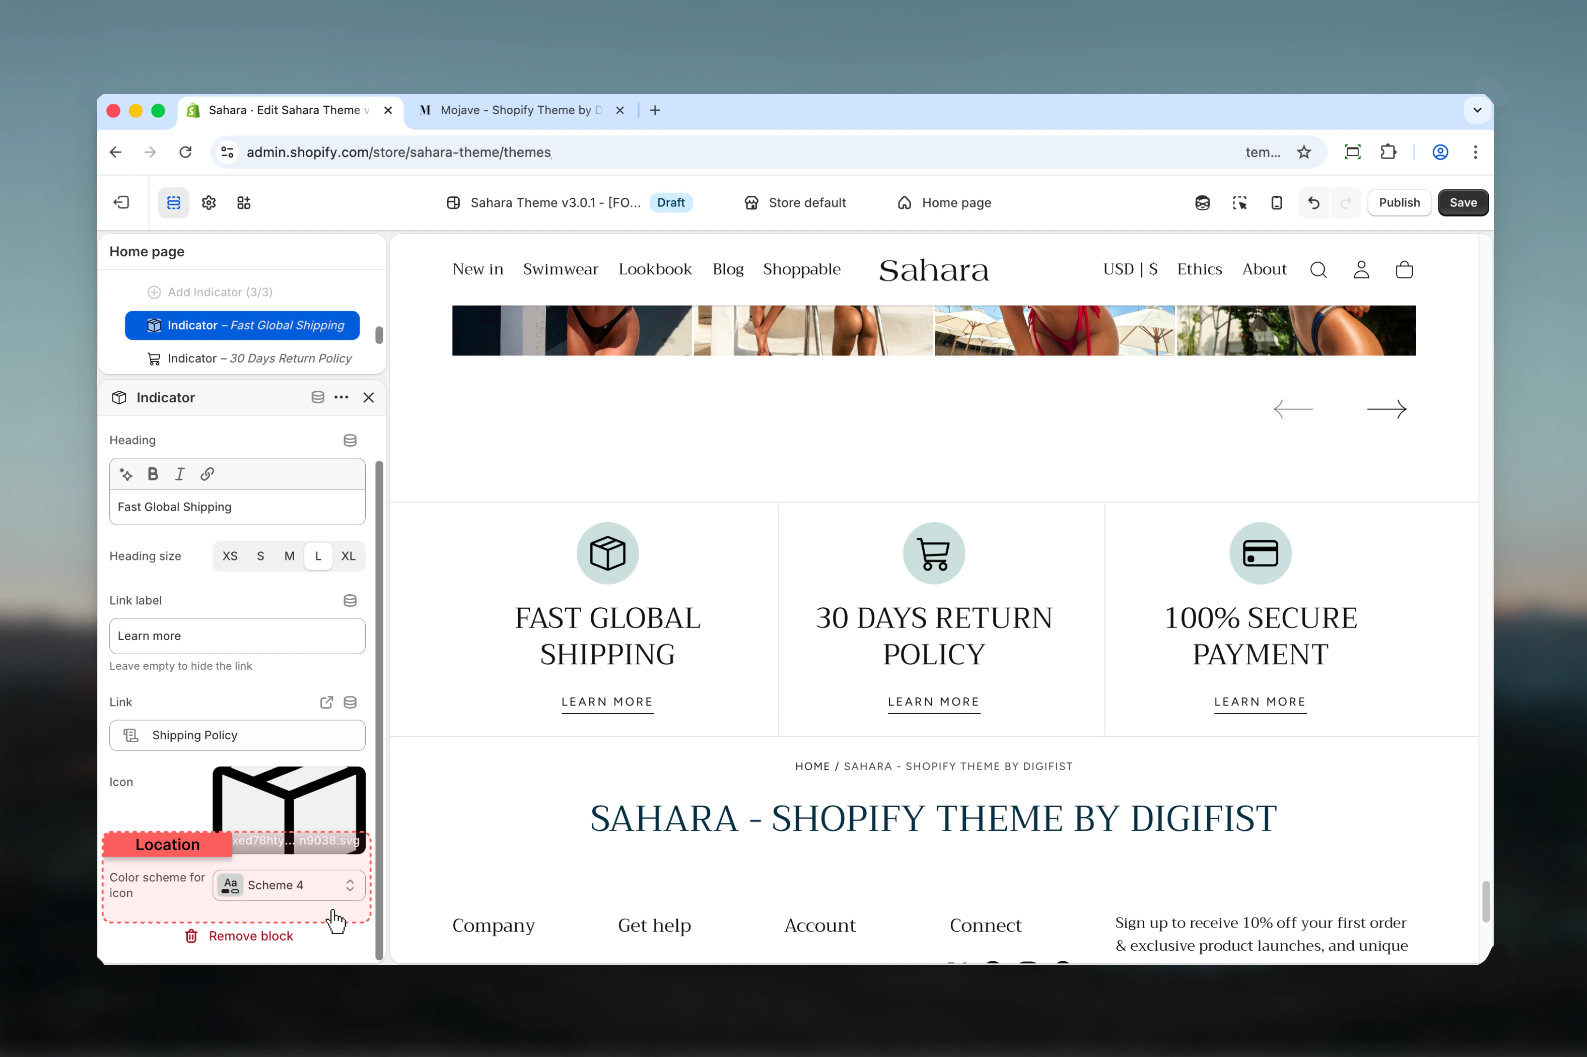Set heading size to M
Viewport: 1587px width, 1057px height.
289,556
